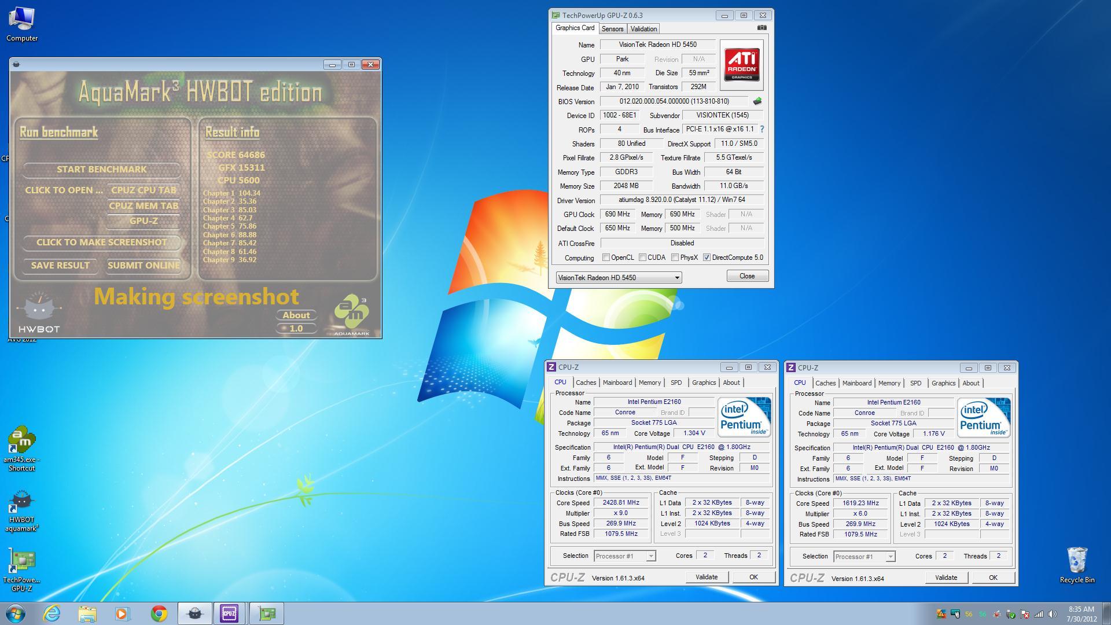Click CPUZ MEM TAB button
The image size is (1111, 625).
[144, 206]
